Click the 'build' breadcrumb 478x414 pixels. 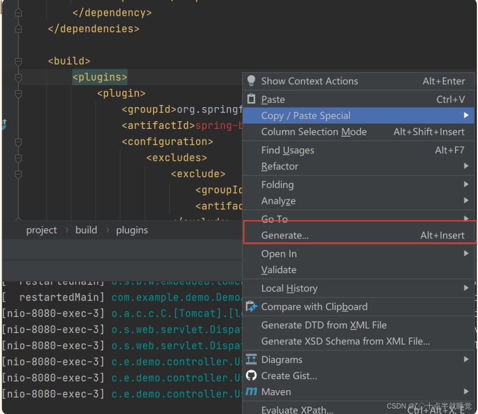(x=86, y=230)
